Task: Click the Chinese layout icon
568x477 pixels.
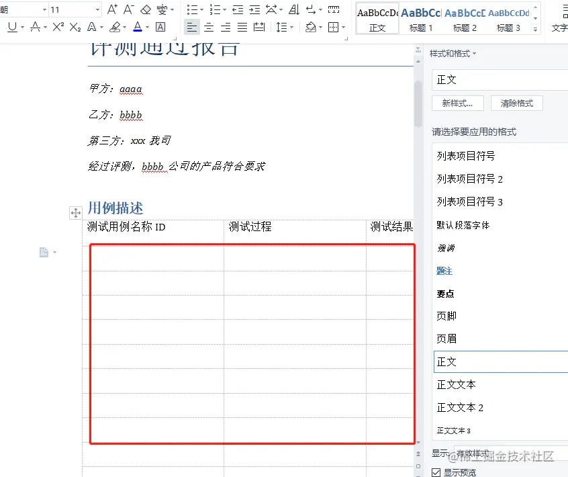Action: pos(271,9)
